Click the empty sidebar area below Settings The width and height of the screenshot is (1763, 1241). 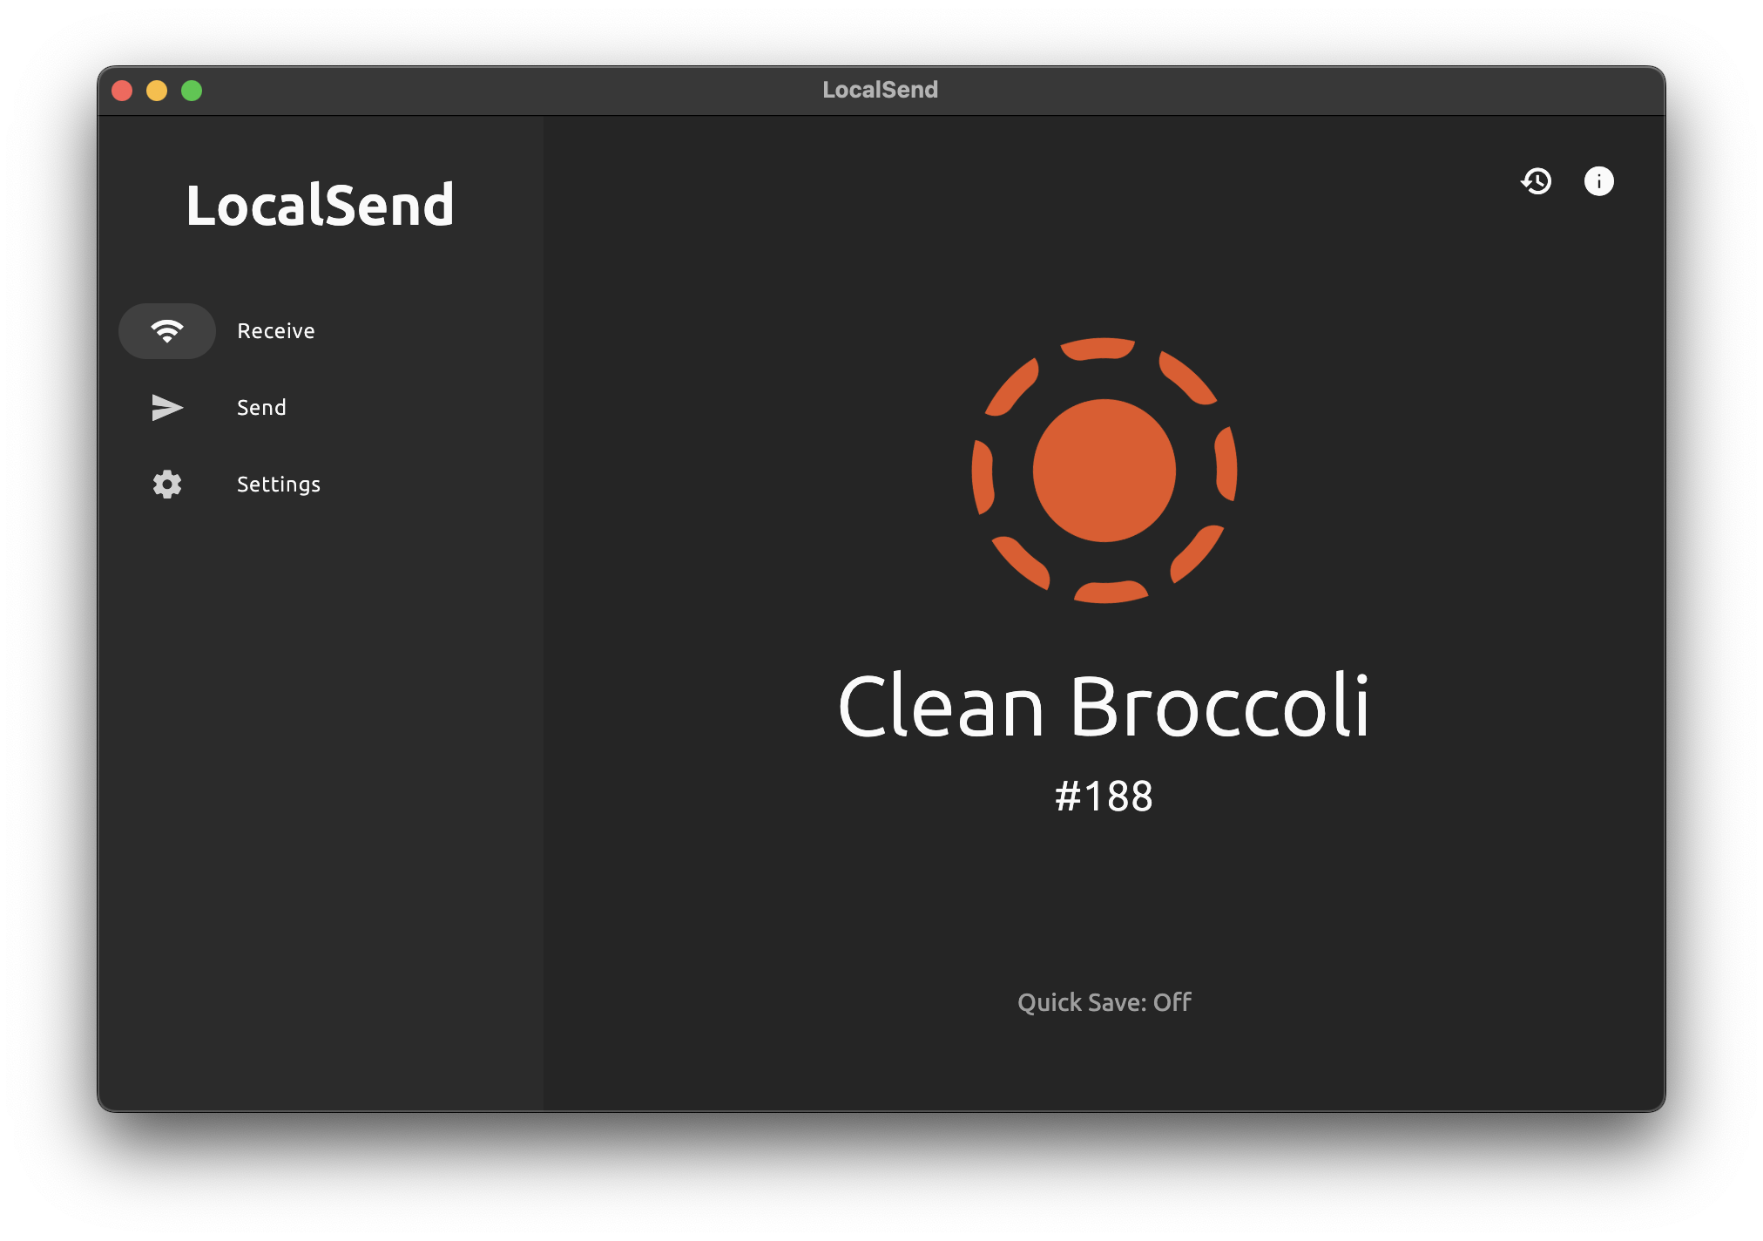tap(321, 784)
